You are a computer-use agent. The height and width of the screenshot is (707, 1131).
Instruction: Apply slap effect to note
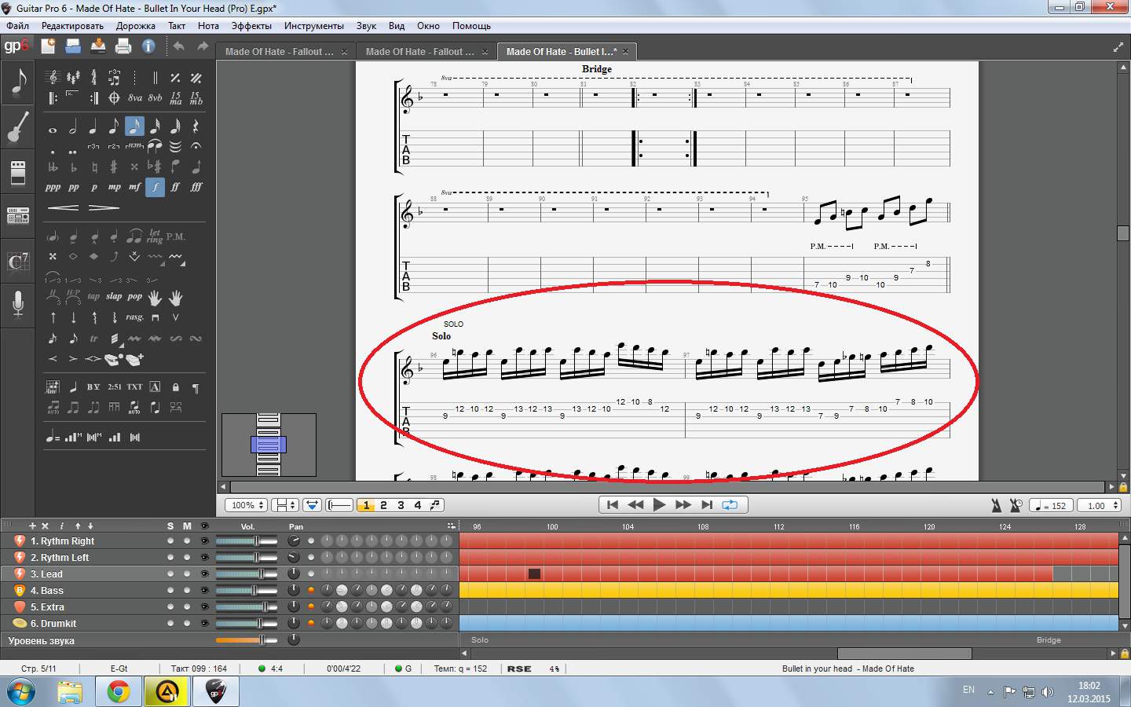coord(114,297)
